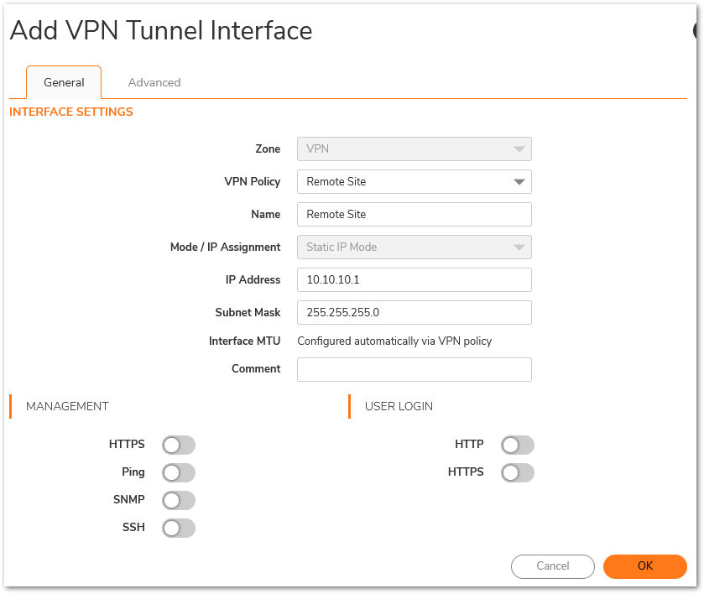Click the Comment text field

[414, 369]
